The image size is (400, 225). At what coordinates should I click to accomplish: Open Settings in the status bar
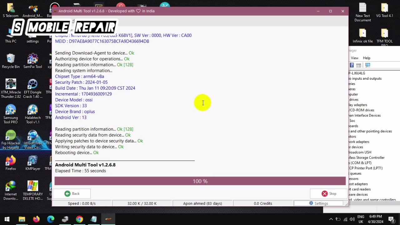click(318, 203)
